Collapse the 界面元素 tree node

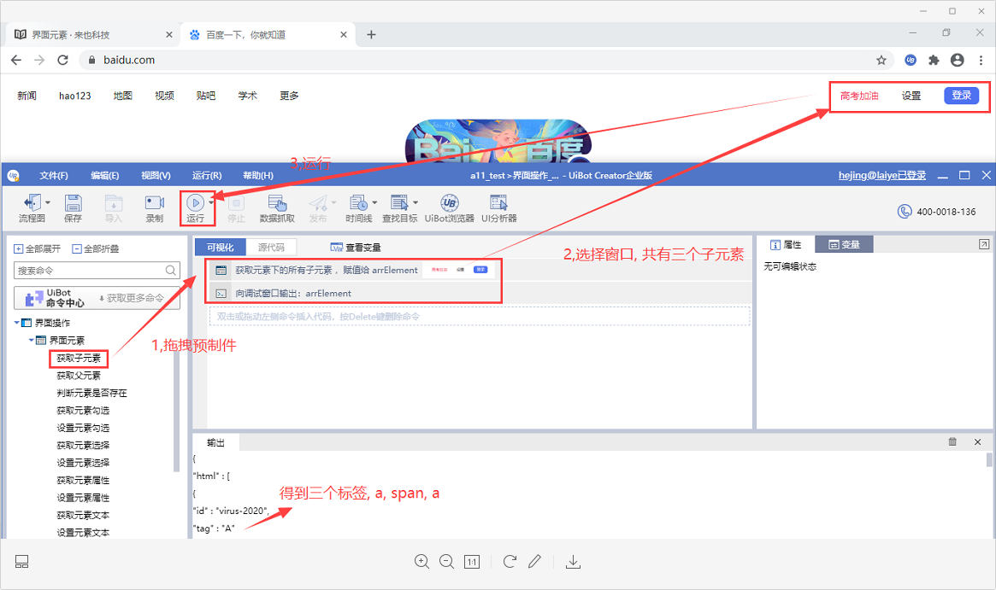click(32, 341)
